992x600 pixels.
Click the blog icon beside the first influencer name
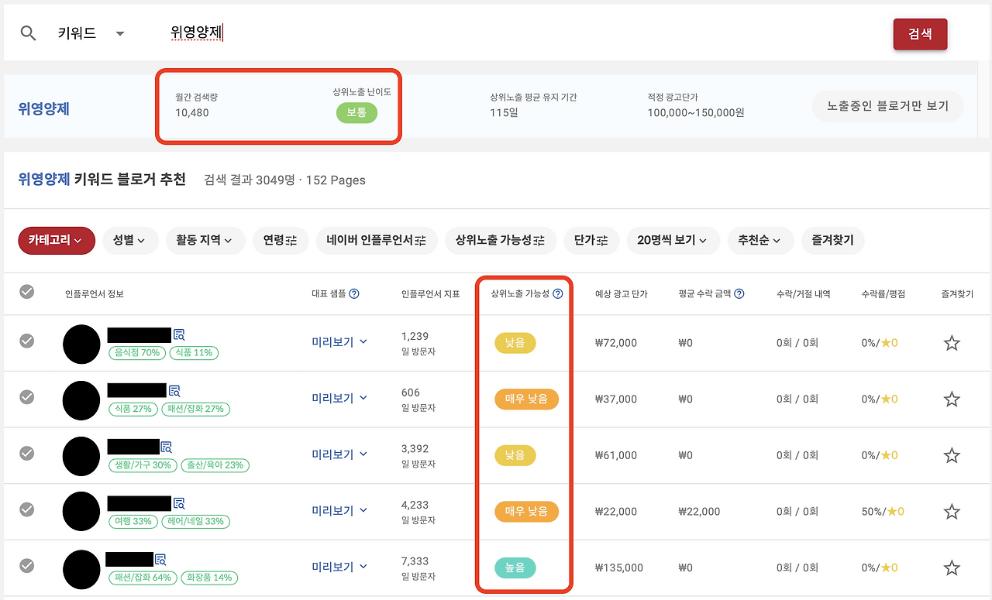pos(180,334)
